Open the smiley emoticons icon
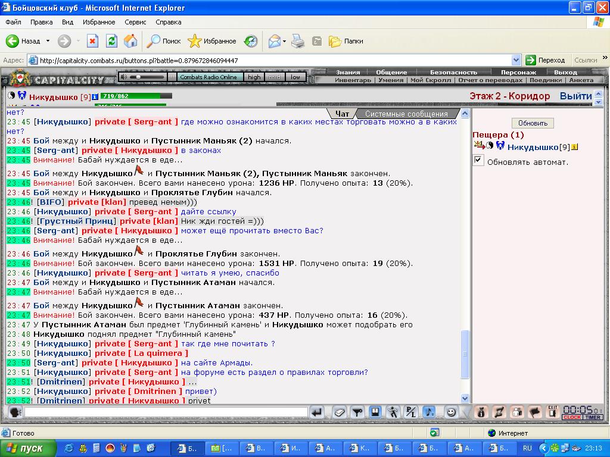610x457 pixels. click(x=452, y=412)
